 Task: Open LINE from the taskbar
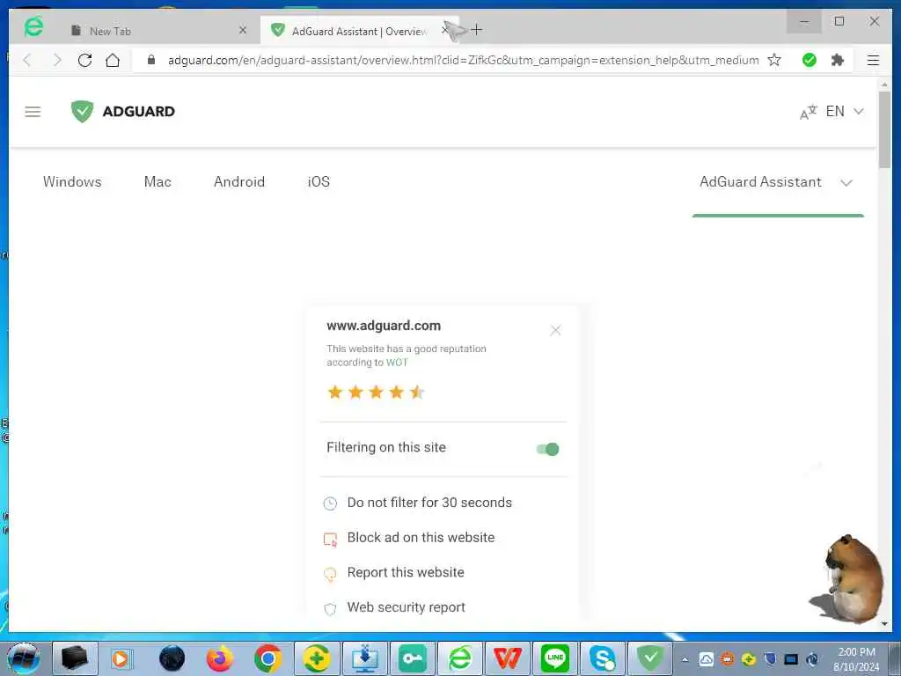pos(554,658)
